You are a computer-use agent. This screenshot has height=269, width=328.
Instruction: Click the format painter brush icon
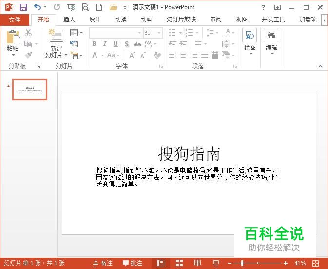pos(28,55)
